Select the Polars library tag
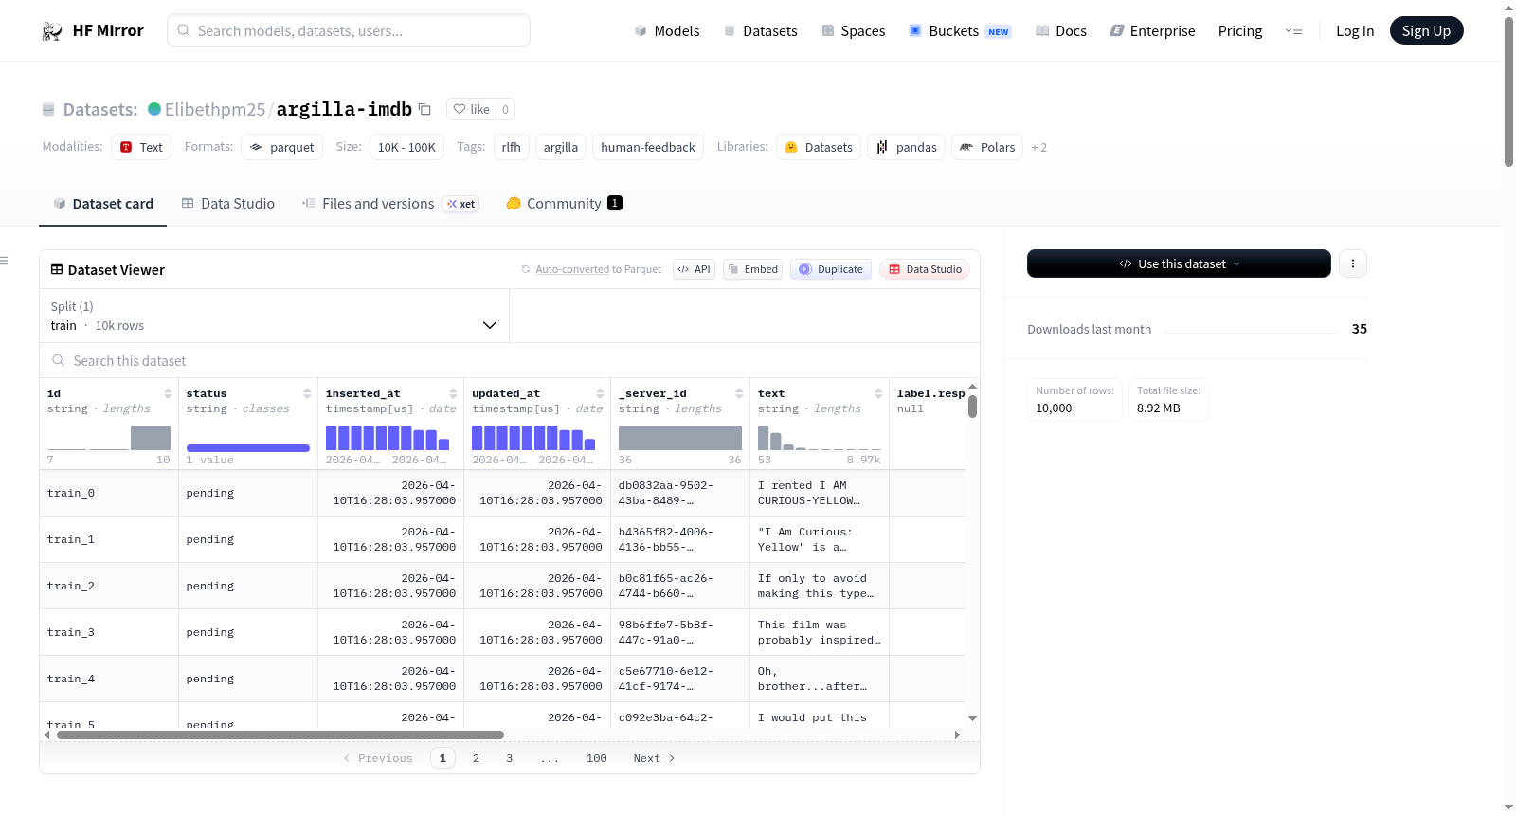Screen dimensions: 1516x816 tap(987, 147)
